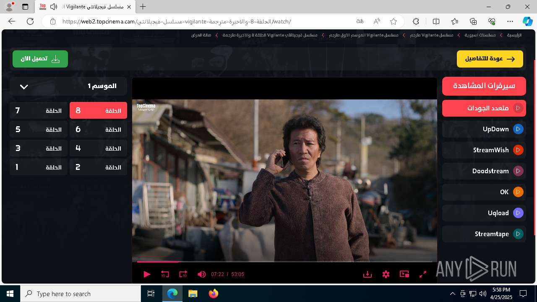Click the green تحميل الان download button
The width and height of the screenshot is (537, 302).
pyautogui.click(x=40, y=59)
